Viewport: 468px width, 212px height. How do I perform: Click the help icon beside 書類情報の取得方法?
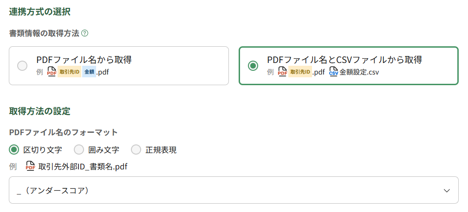tap(85, 34)
